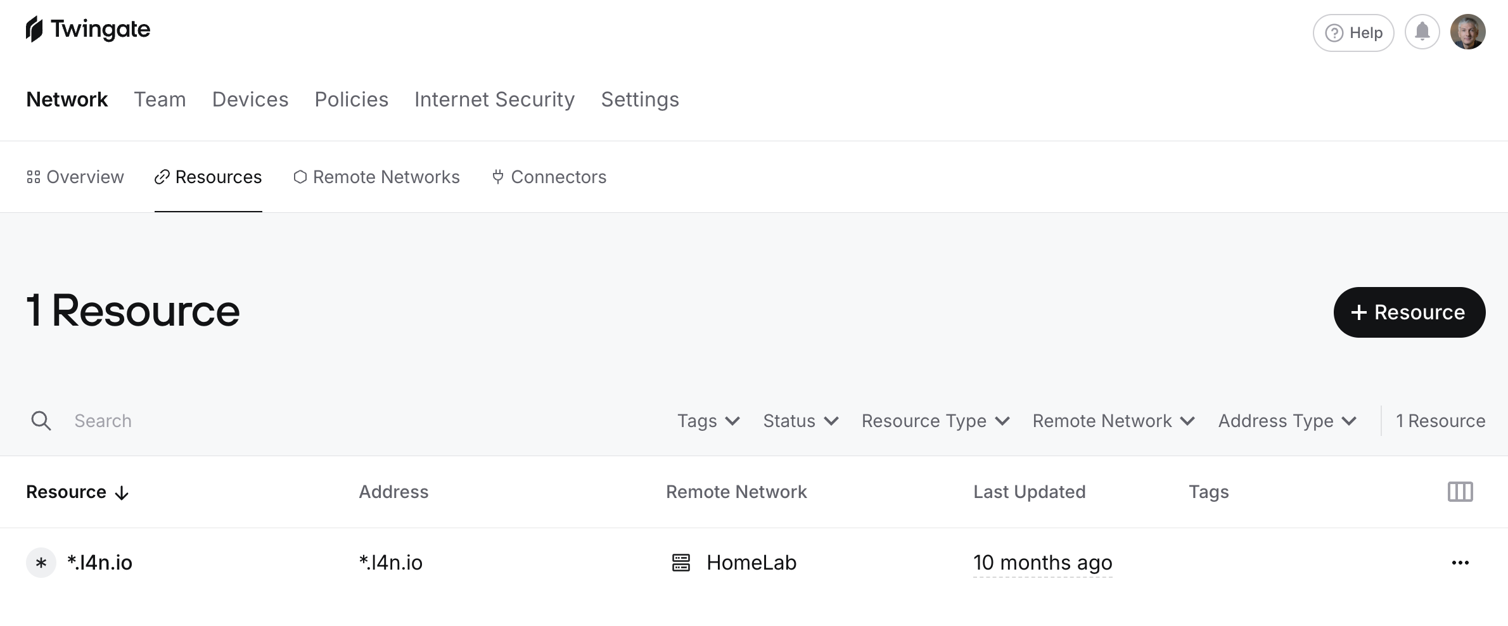This screenshot has width=1508, height=626.
Task: Navigate to Internet Security
Action: tap(494, 99)
